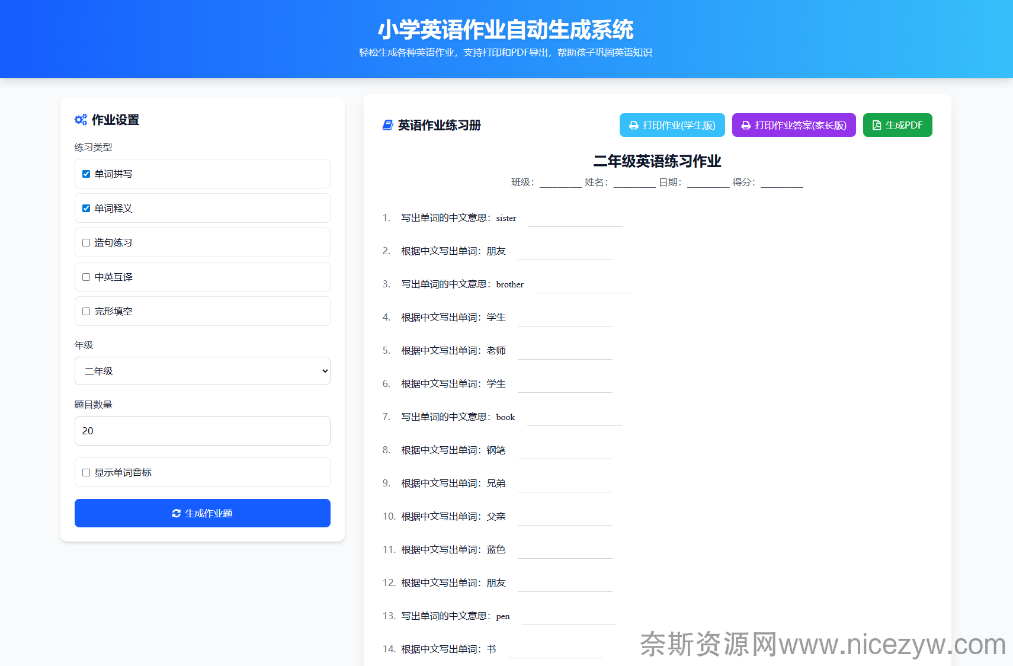Image resolution: width=1013 pixels, height=666 pixels.
Task: Click the 打印作业(学生版) button
Action: [x=672, y=125]
